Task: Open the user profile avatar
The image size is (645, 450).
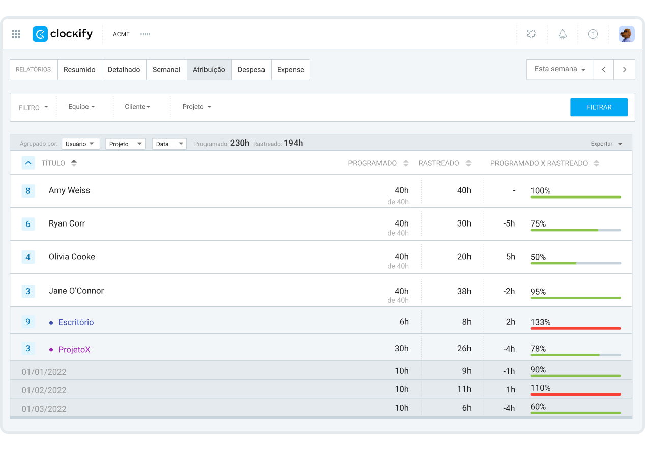Action: [626, 34]
